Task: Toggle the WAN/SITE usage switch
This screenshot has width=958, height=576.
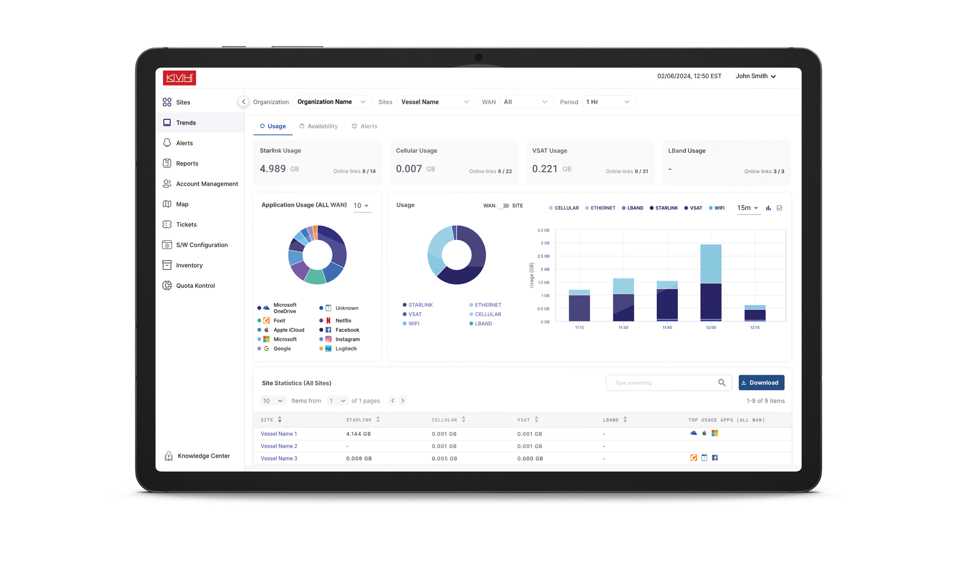Action: [503, 206]
